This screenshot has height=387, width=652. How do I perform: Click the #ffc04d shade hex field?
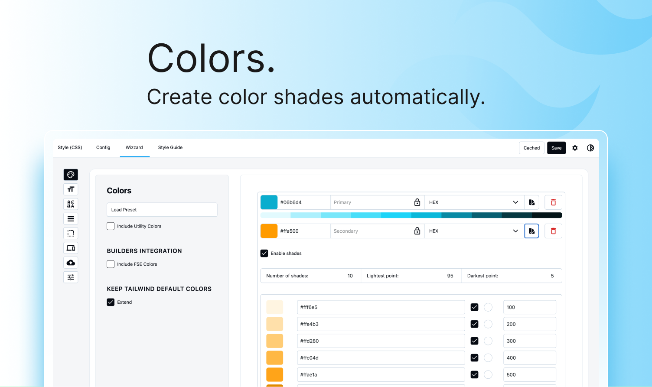pyautogui.click(x=381, y=358)
